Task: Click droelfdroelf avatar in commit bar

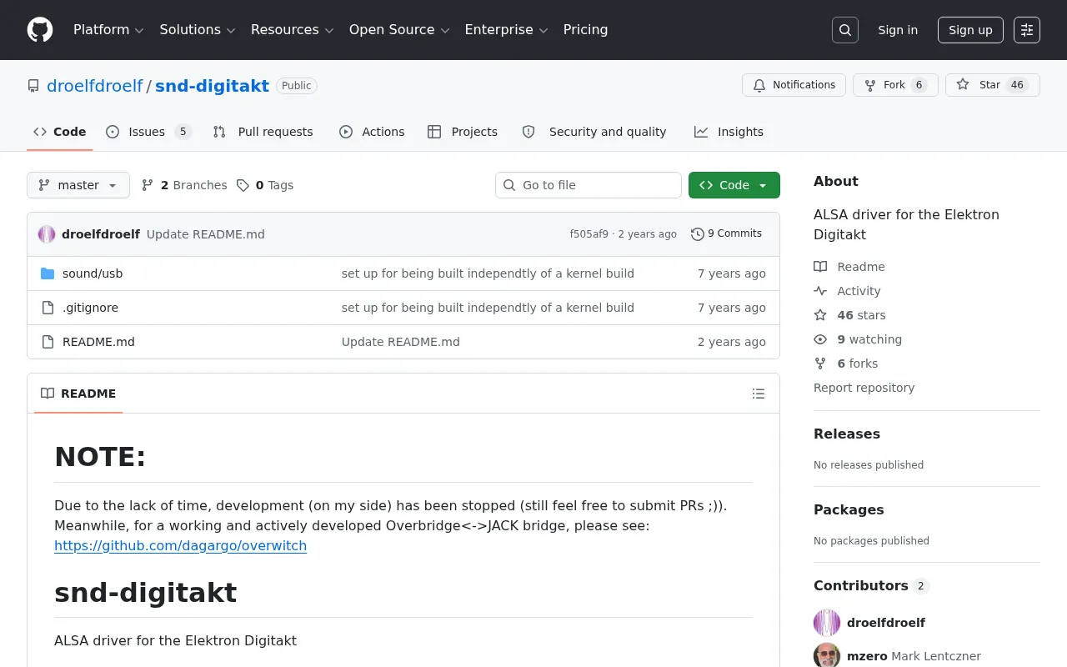Action: (x=47, y=234)
